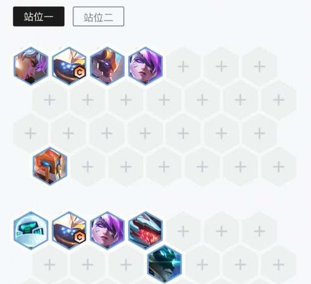The height and width of the screenshot is (284, 311).
Task: Select the purple-haired champion in top board
Action: click(146, 66)
